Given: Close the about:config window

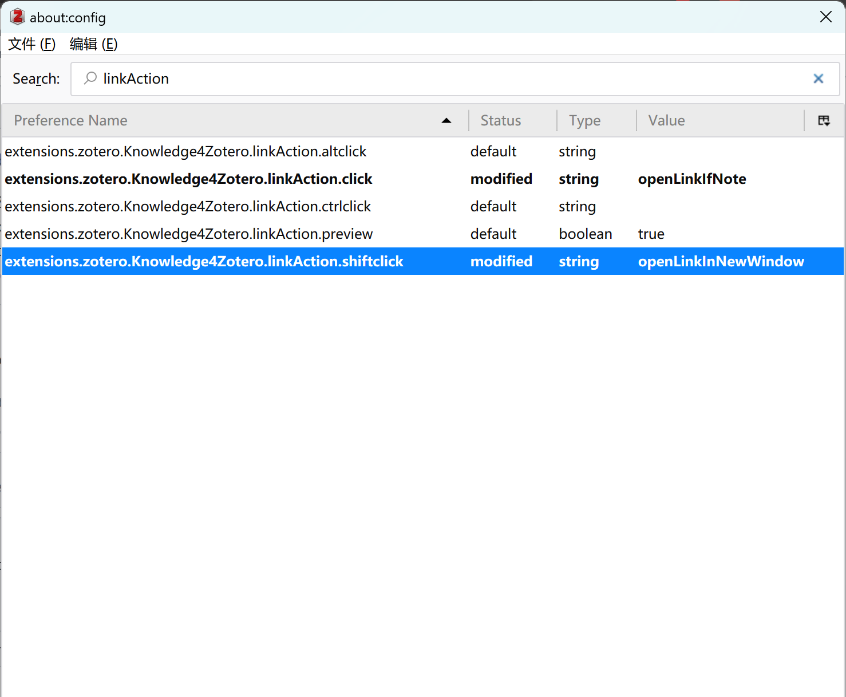Looking at the screenshot, I should click(x=825, y=17).
